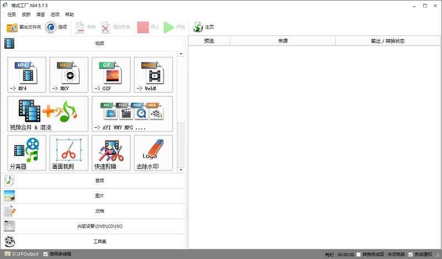Click the WebM format icon
Viewport: 442px width, 259px height.
pyautogui.click(x=153, y=74)
